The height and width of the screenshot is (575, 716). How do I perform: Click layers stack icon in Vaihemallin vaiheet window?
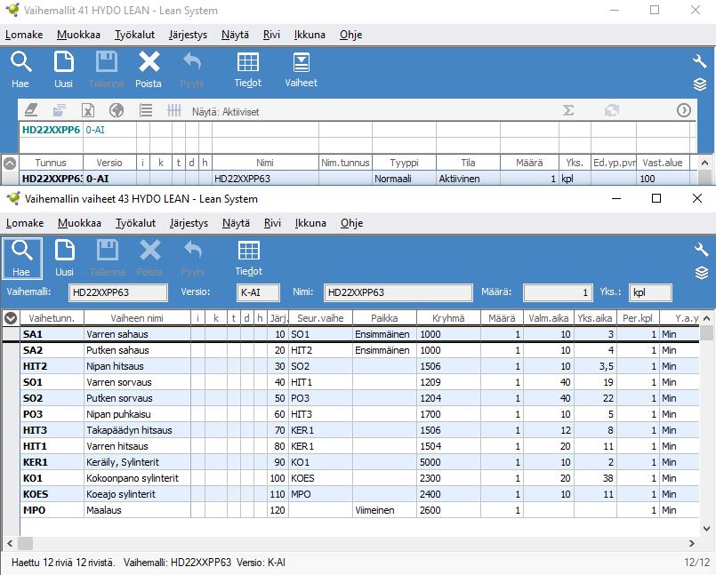(x=701, y=273)
